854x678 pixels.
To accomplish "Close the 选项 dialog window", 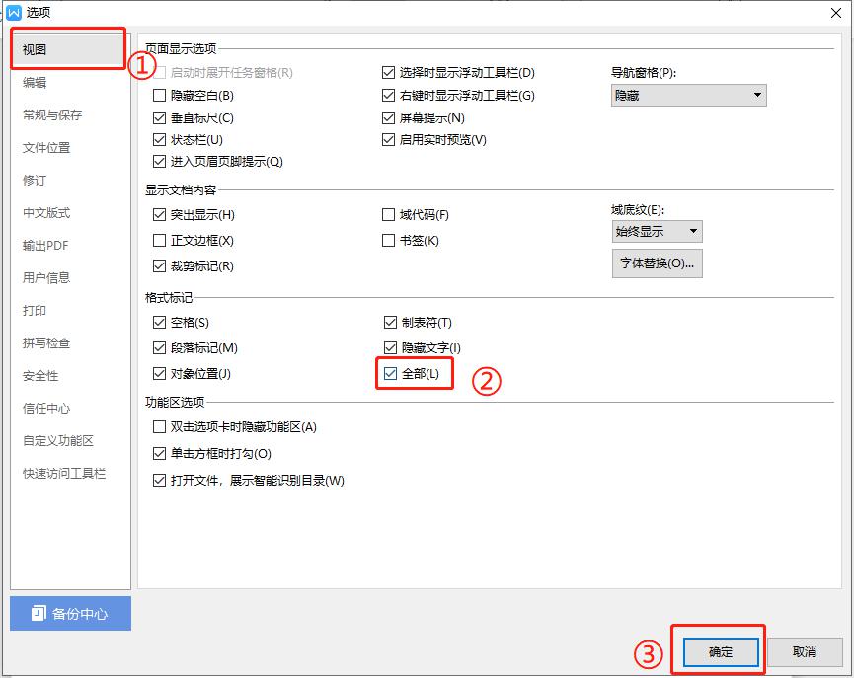I will pyautogui.click(x=836, y=13).
